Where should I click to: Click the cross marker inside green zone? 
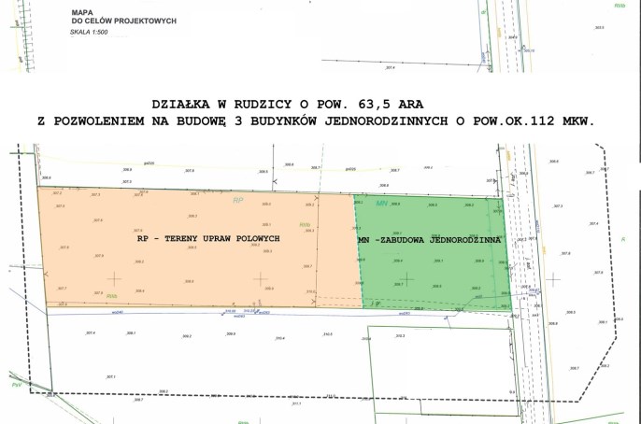[x=407, y=277]
